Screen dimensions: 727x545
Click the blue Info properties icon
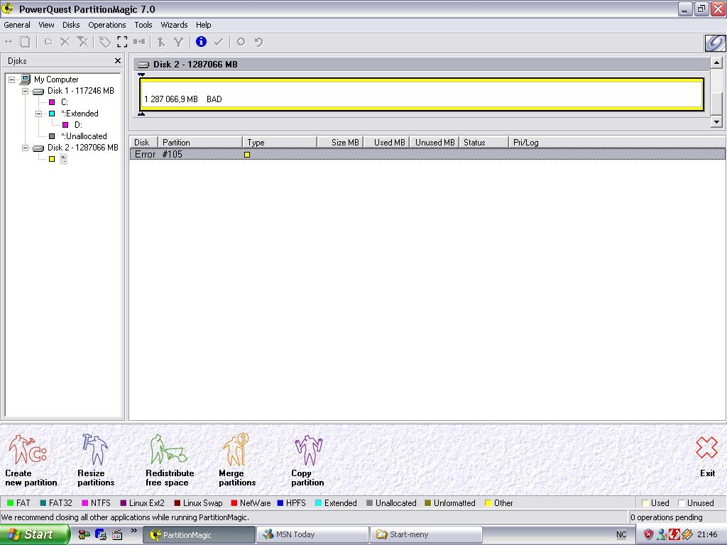201,42
